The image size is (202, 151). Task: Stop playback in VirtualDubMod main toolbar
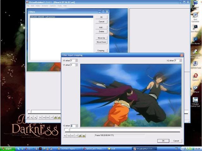(28, 117)
